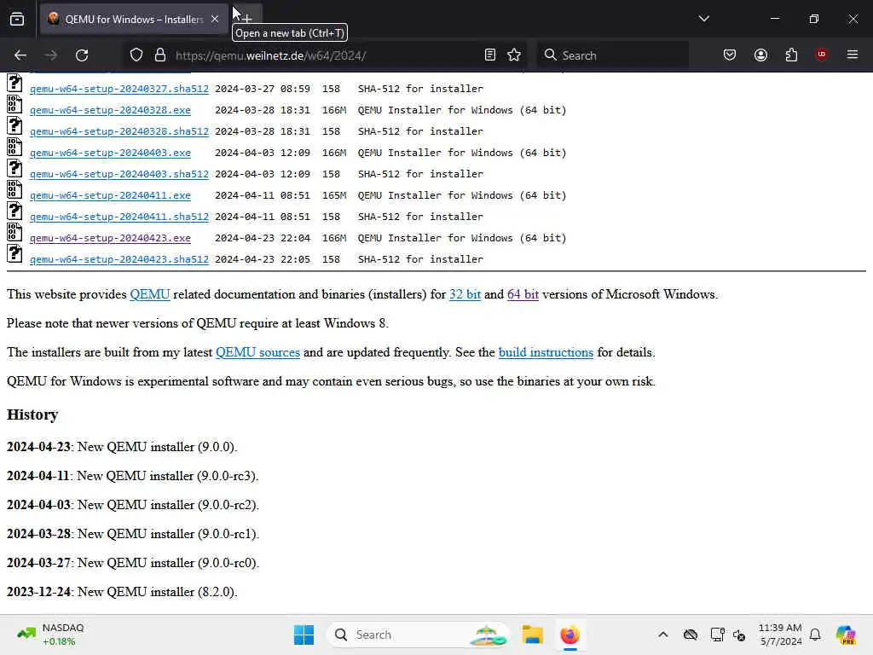The image size is (873, 655).
Task: Open the 64 bit link
Action: coord(523,294)
